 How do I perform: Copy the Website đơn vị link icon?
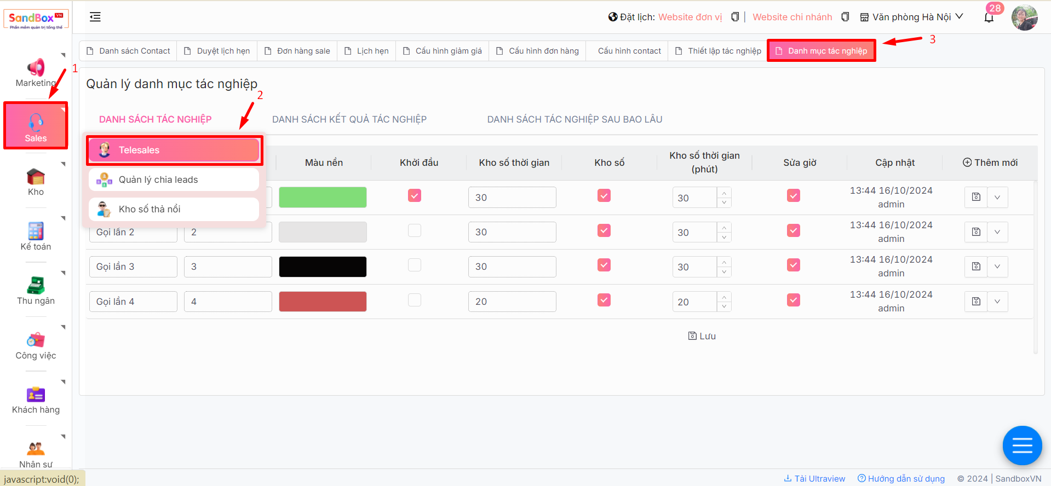[x=735, y=17]
